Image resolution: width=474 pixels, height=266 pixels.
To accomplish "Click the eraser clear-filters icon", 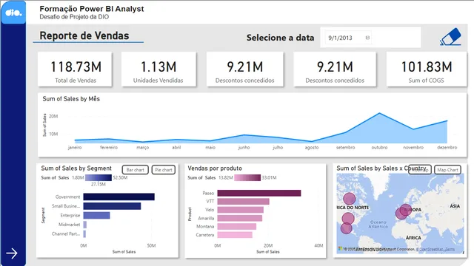I will (x=450, y=37).
